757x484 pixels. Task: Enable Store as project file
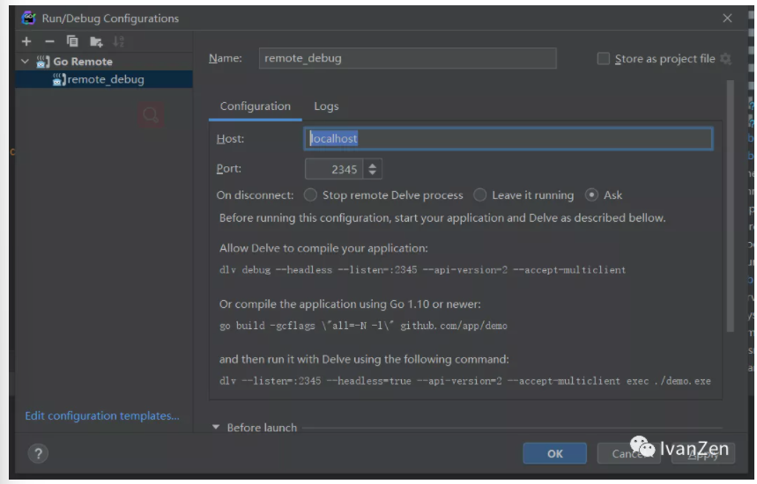click(x=604, y=59)
